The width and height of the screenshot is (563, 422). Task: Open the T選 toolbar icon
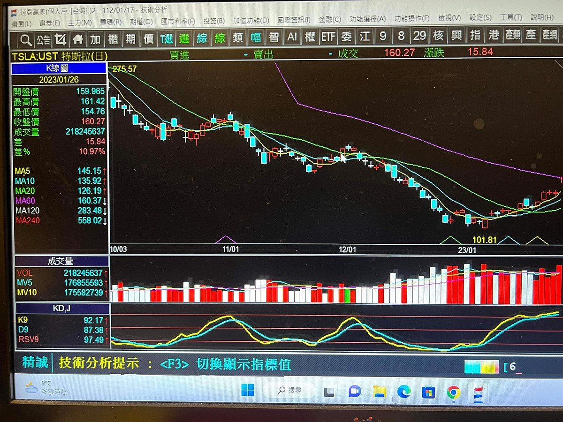pyautogui.click(x=166, y=38)
